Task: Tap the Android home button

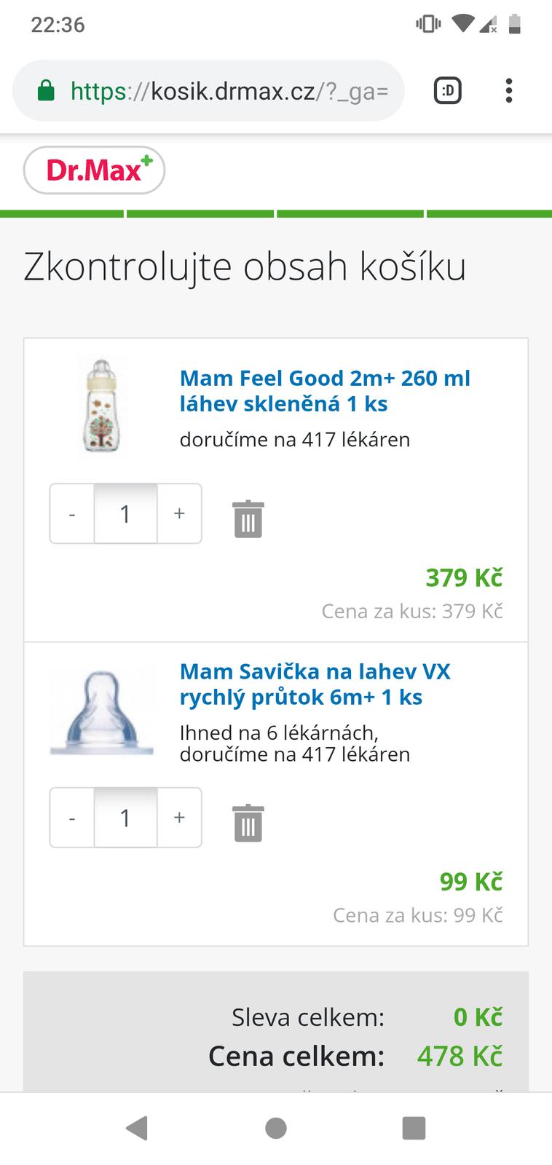Action: [x=276, y=1128]
